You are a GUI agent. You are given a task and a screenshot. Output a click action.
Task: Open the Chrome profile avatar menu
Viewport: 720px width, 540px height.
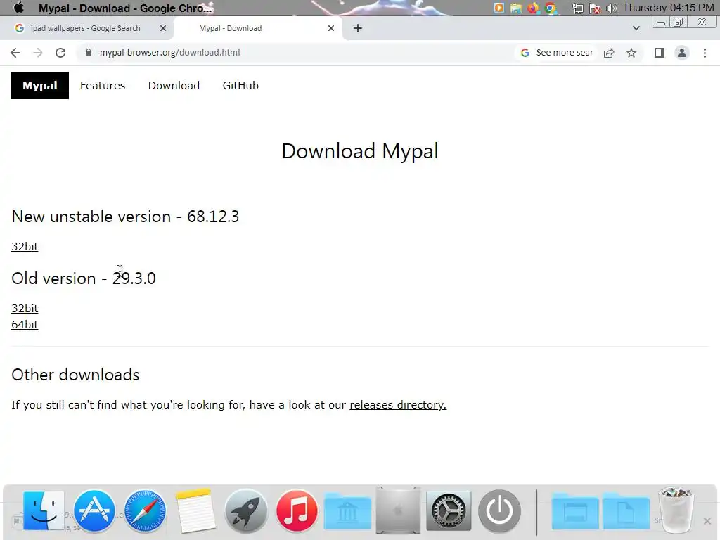pos(682,53)
